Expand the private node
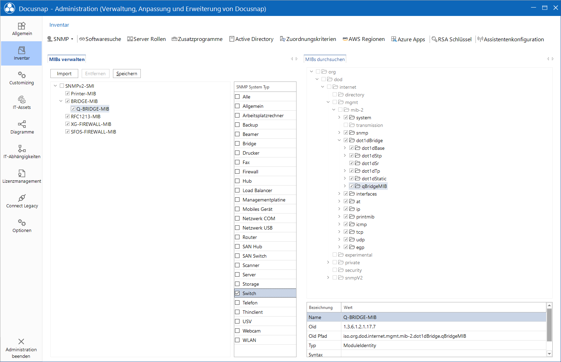This screenshot has height=362, width=561. coord(328,262)
